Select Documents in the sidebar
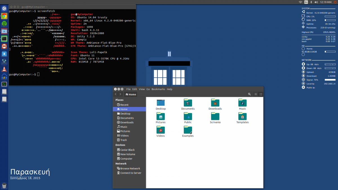This screenshot has height=190, width=338. 129,118
